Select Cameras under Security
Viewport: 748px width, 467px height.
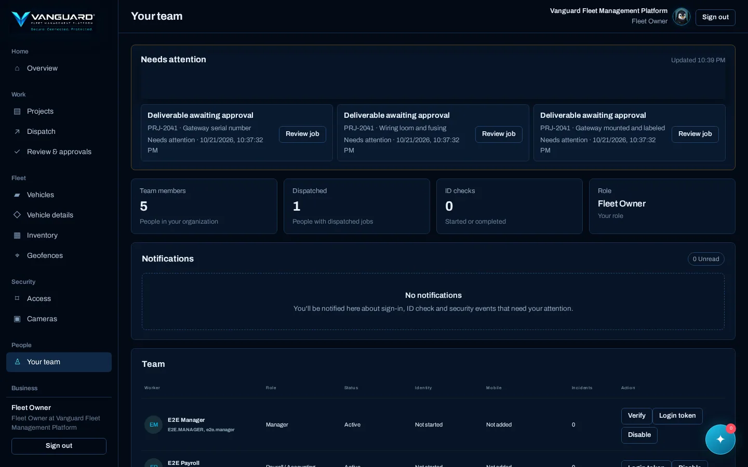click(59, 319)
